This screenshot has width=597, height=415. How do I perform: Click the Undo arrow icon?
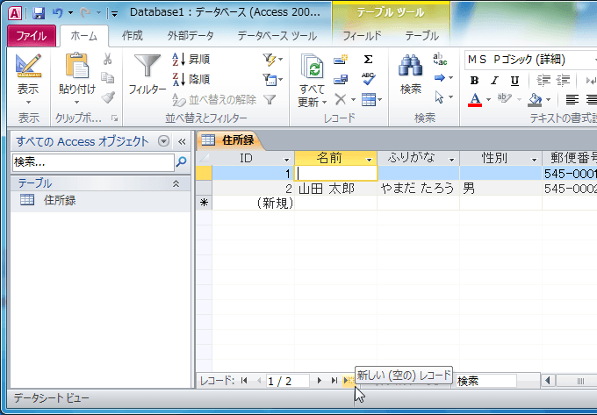pos(57,13)
